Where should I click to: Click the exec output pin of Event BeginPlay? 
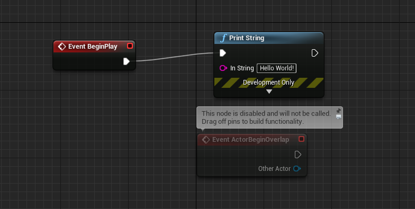127,61
